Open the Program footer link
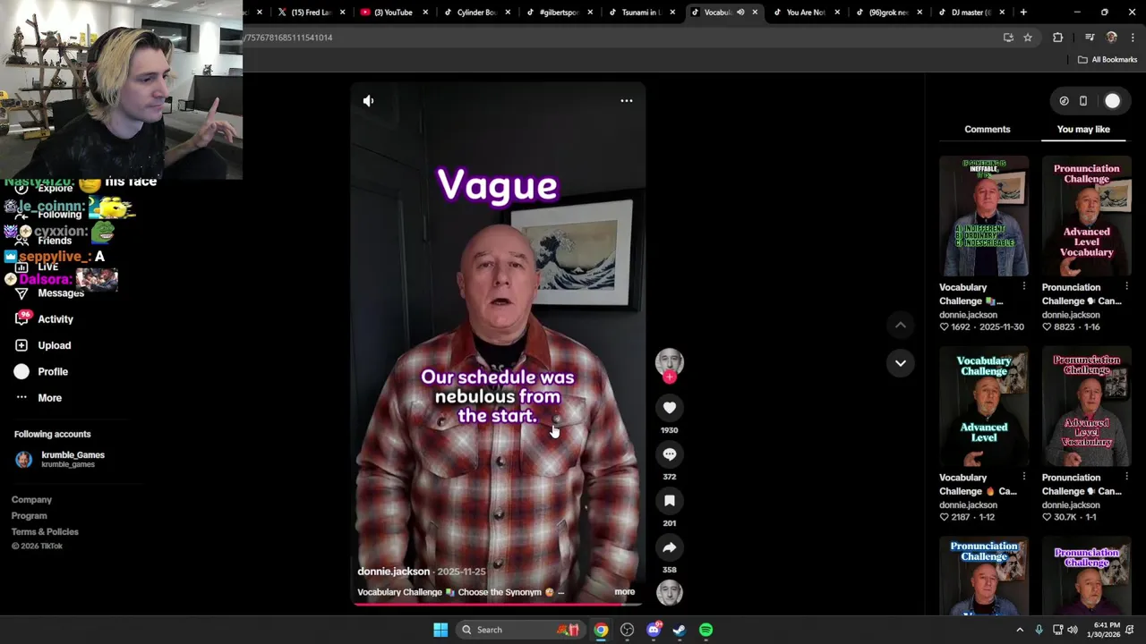The height and width of the screenshot is (644, 1146). click(30, 516)
